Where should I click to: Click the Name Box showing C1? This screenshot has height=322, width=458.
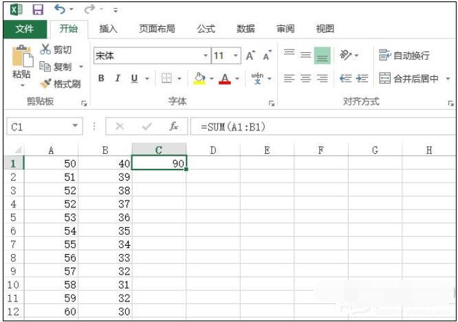(x=45, y=126)
